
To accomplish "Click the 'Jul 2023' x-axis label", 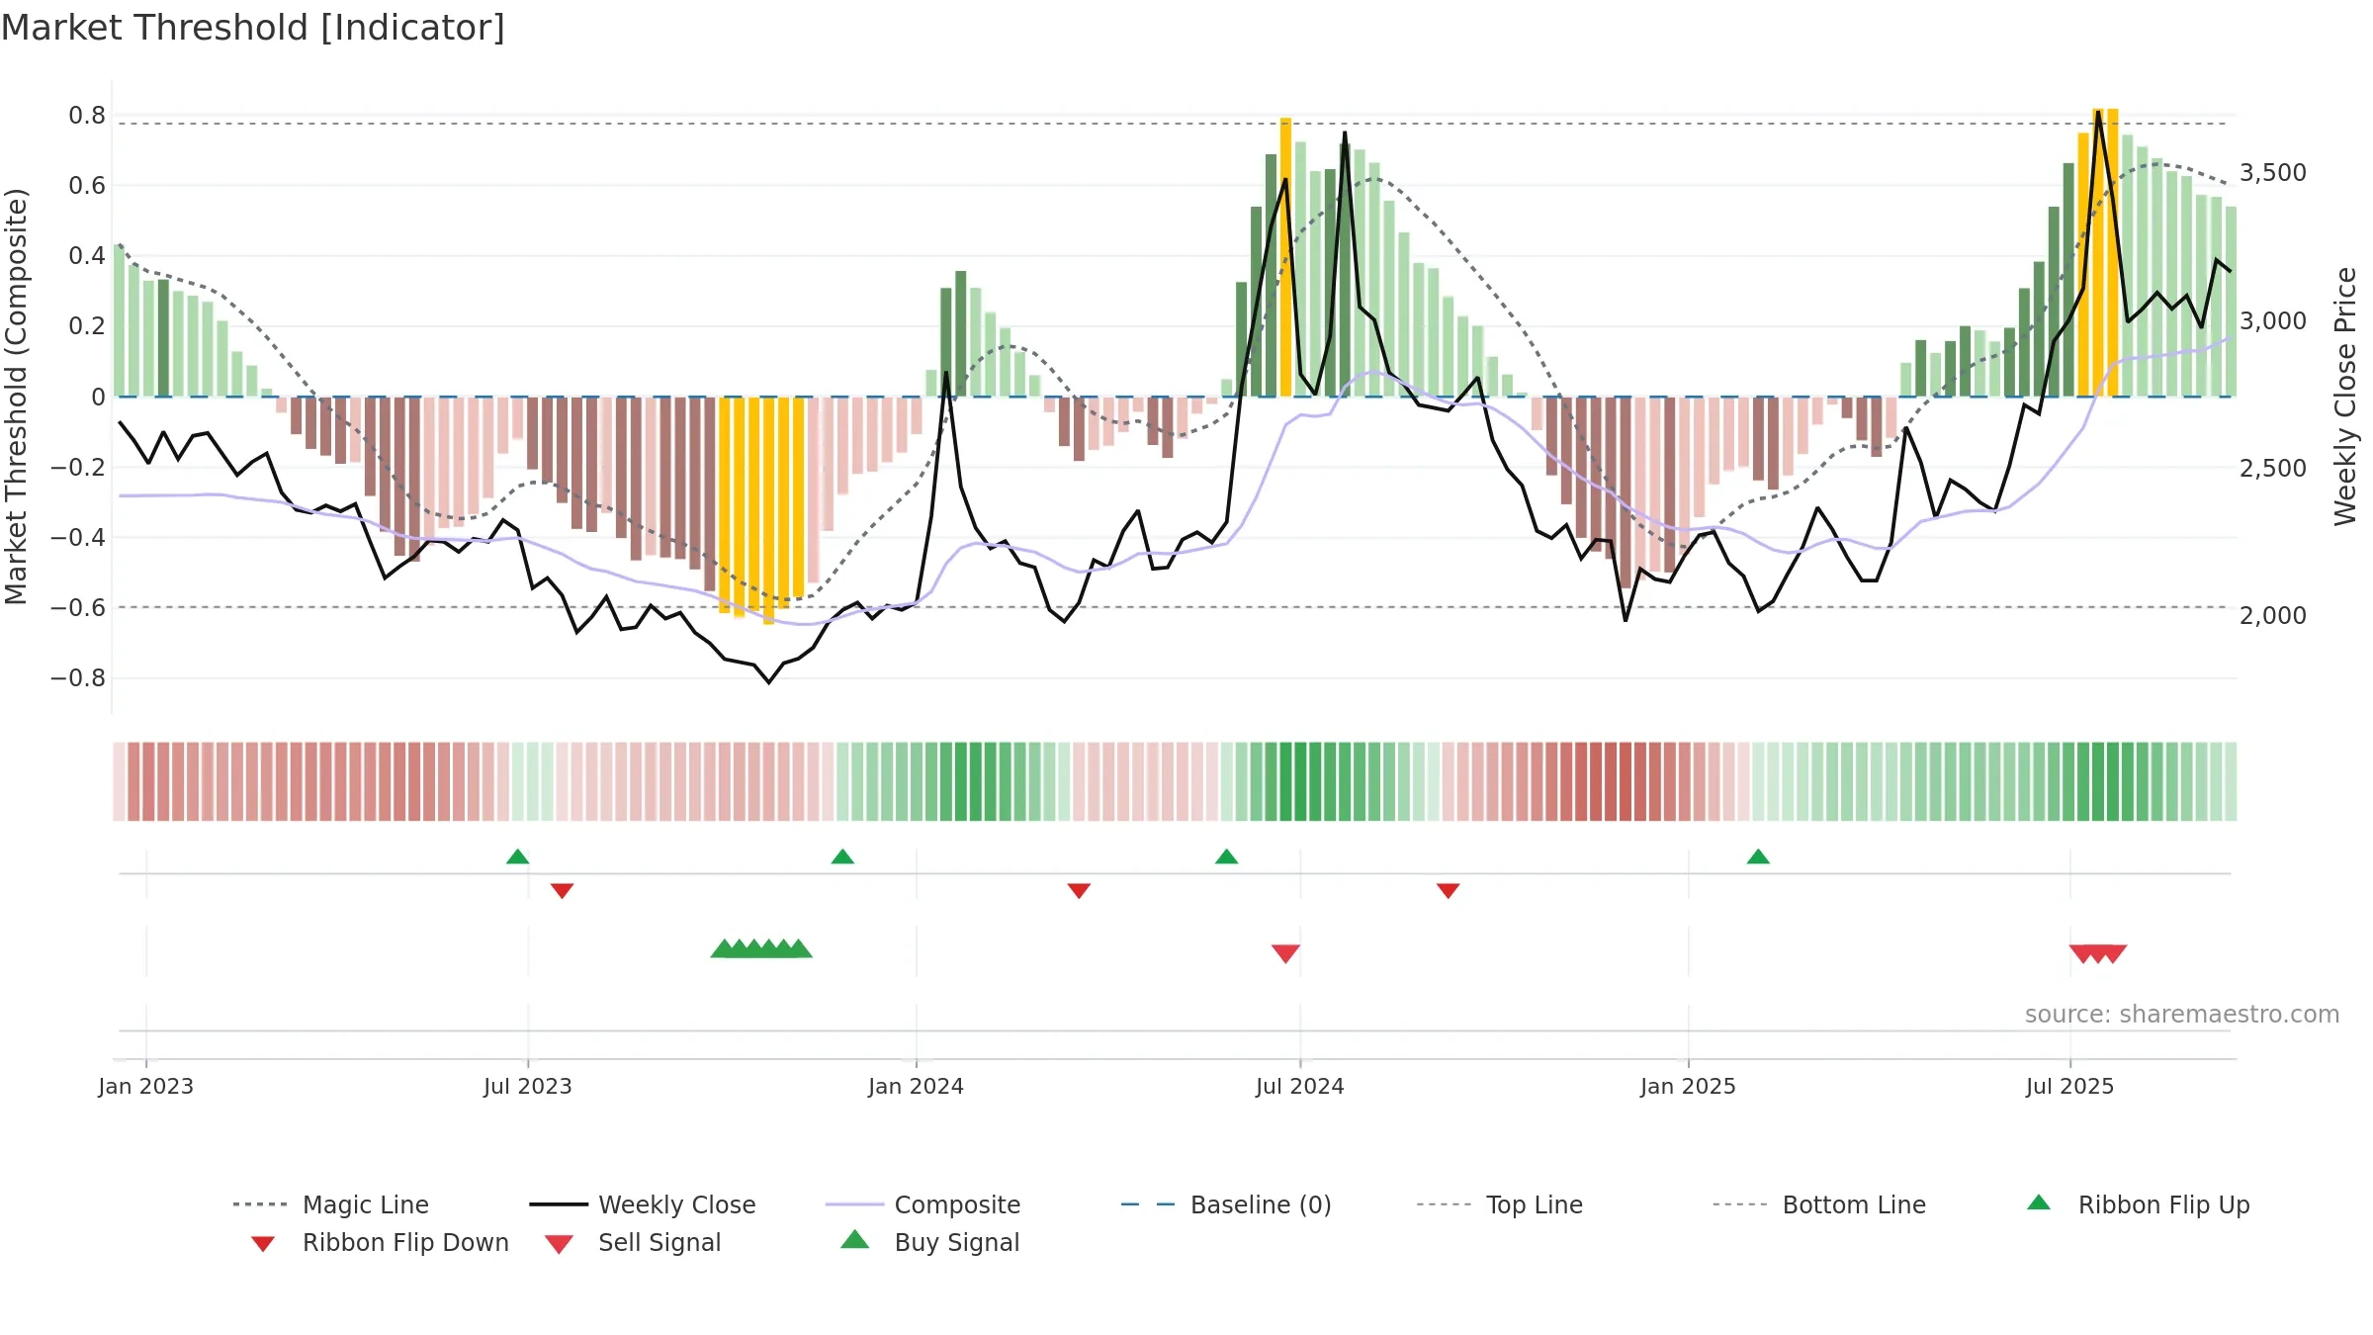I will point(528,1086).
